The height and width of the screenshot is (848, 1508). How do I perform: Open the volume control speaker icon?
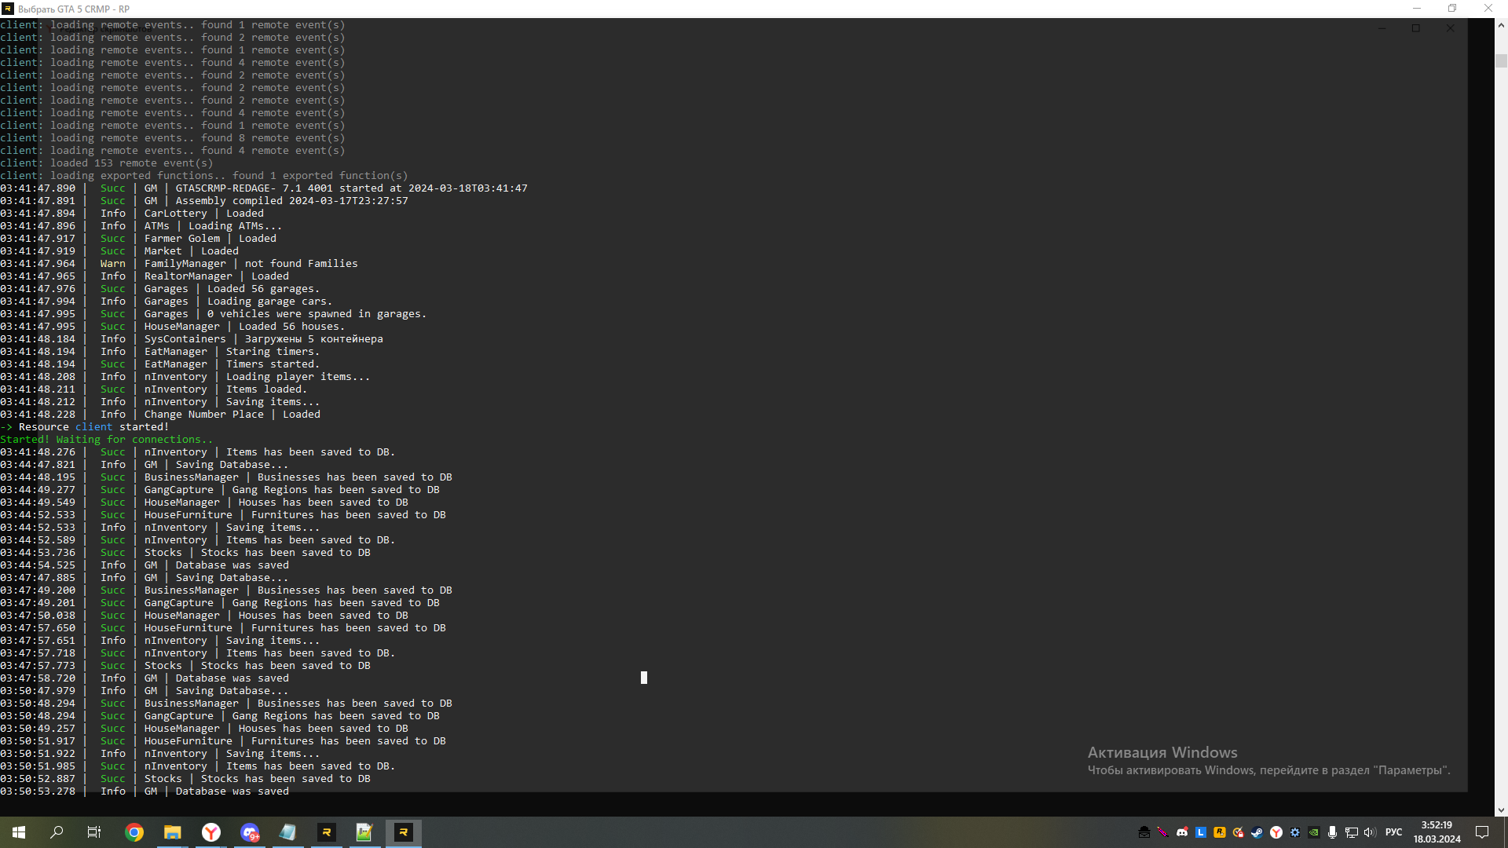click(1370, 832)
